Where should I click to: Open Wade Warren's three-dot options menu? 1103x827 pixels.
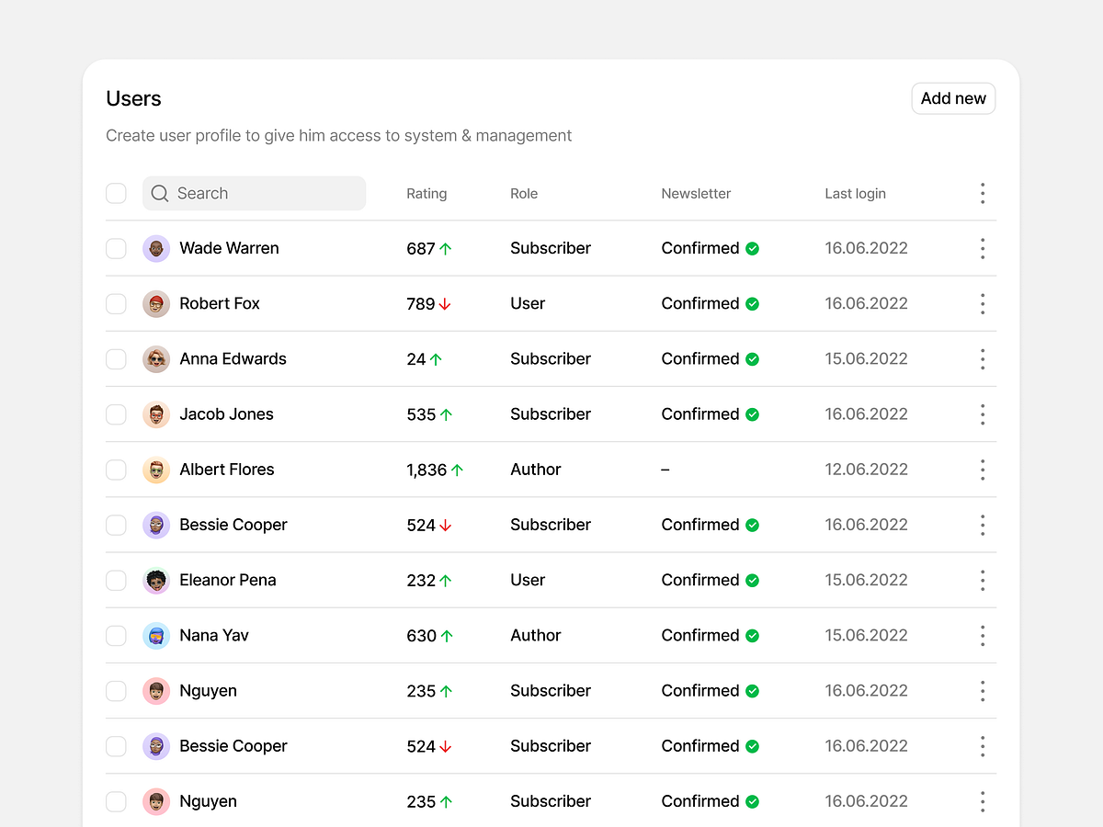tap(983, 248)
